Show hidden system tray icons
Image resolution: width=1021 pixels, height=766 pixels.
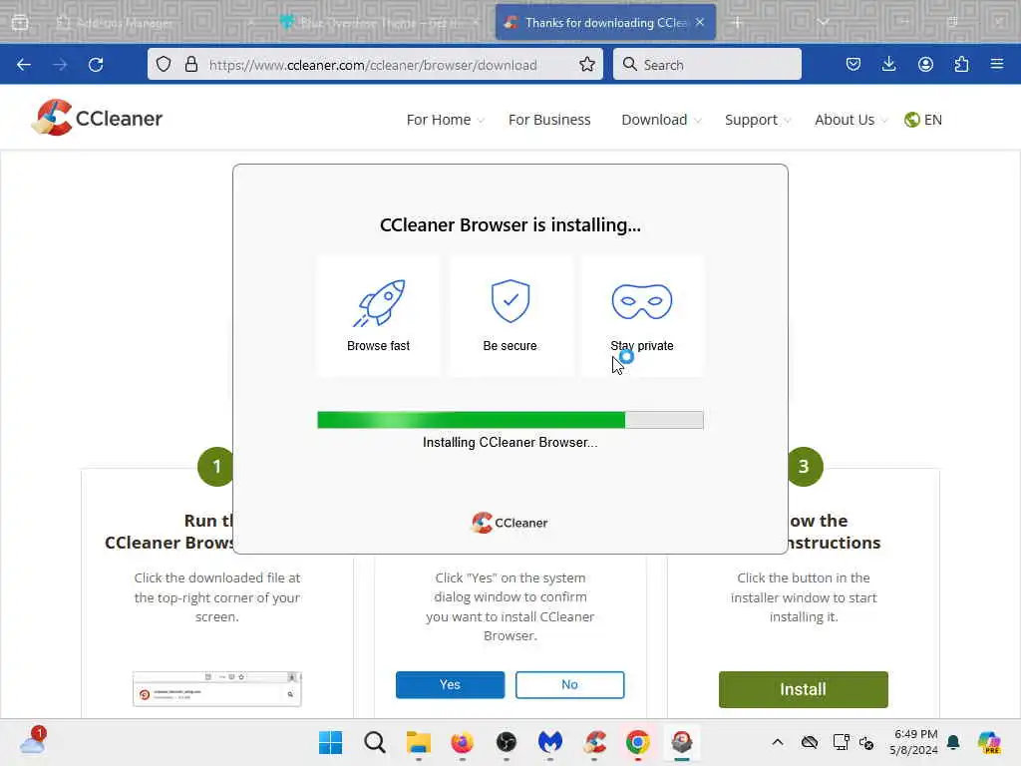coord(778,742)
